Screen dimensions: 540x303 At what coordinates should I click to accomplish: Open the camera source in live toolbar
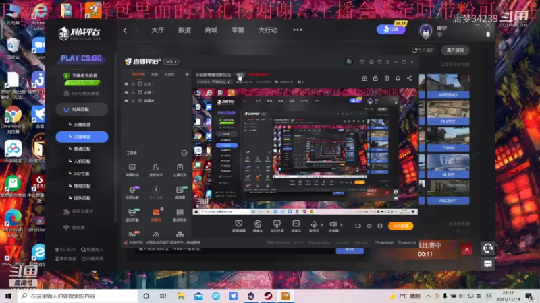pos(258,226)
